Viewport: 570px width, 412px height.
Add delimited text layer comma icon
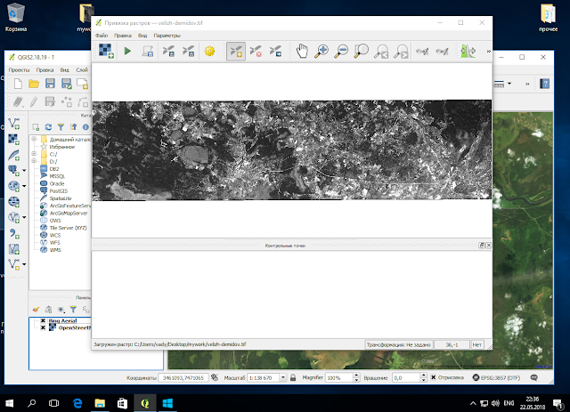(x=14, y=233)
